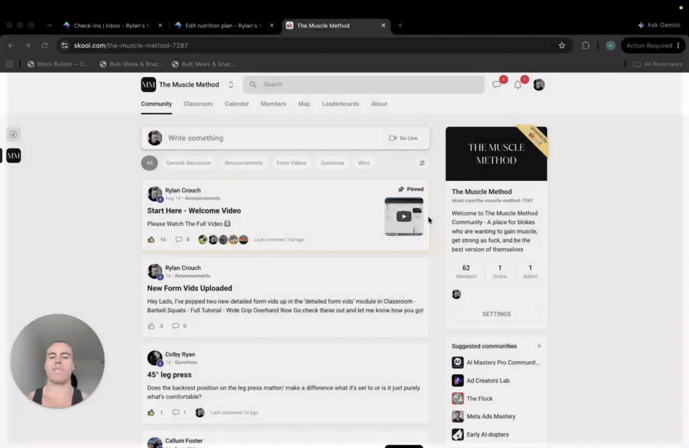This screenshot has height=448, width=689.
Task: Open comments on the 45° leg press post
Action: 176,412
